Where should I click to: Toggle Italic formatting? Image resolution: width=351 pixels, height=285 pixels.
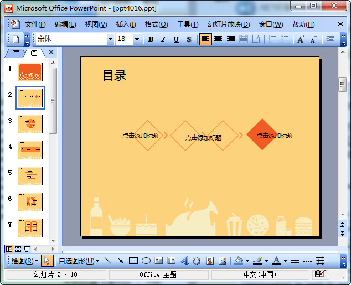pyautogui.click(x=164, y=39)
